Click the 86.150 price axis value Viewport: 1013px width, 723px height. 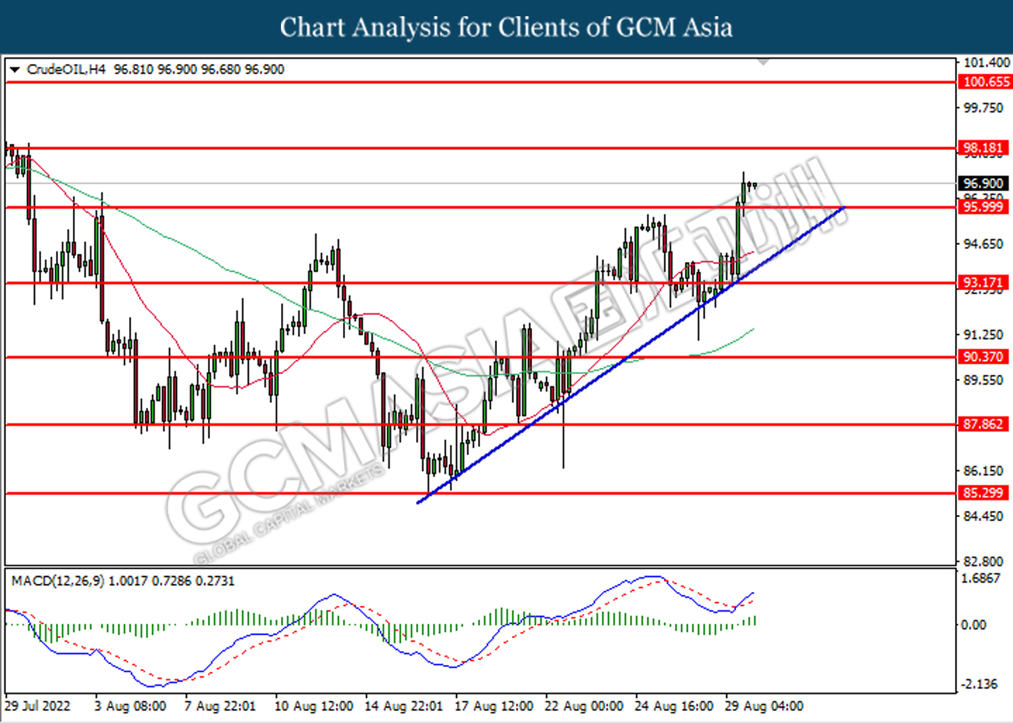coord(983,471)
